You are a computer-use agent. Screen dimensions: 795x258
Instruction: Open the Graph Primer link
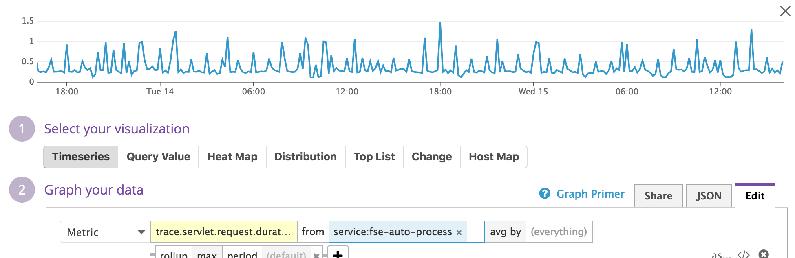[590, 194]
